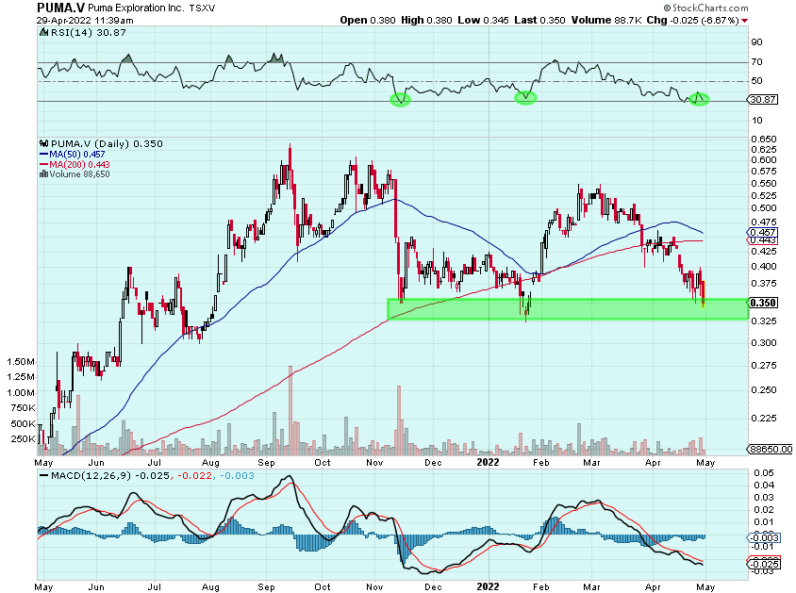Click the Volume 88,650 legend entry
796x593 pixels.
click(x=80, y=174)
